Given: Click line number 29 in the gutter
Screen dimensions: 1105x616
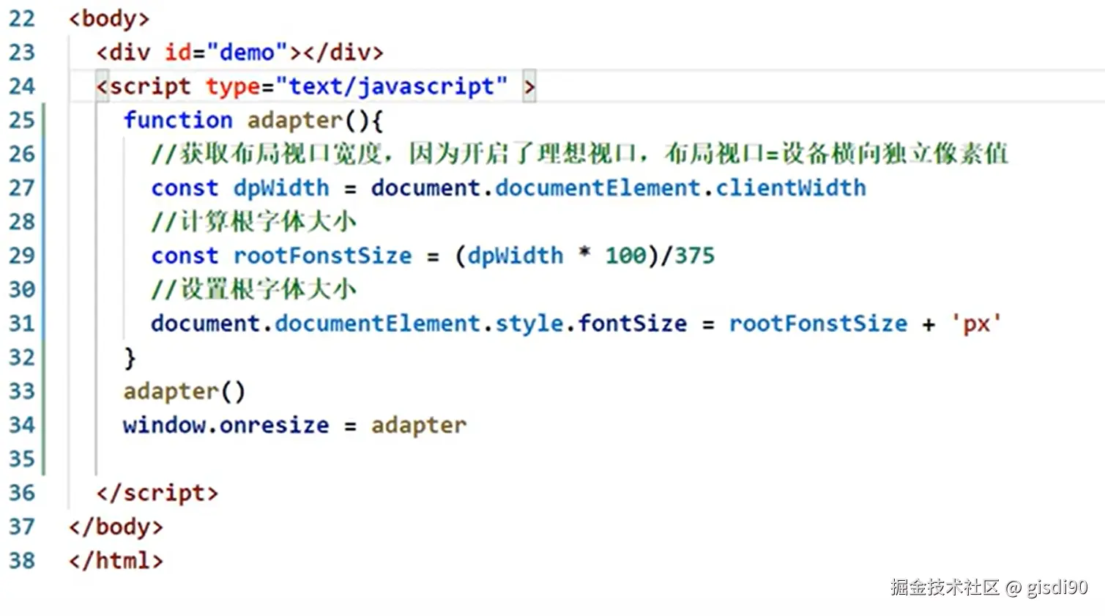Looking at the screenshot, I should [22, 255].
